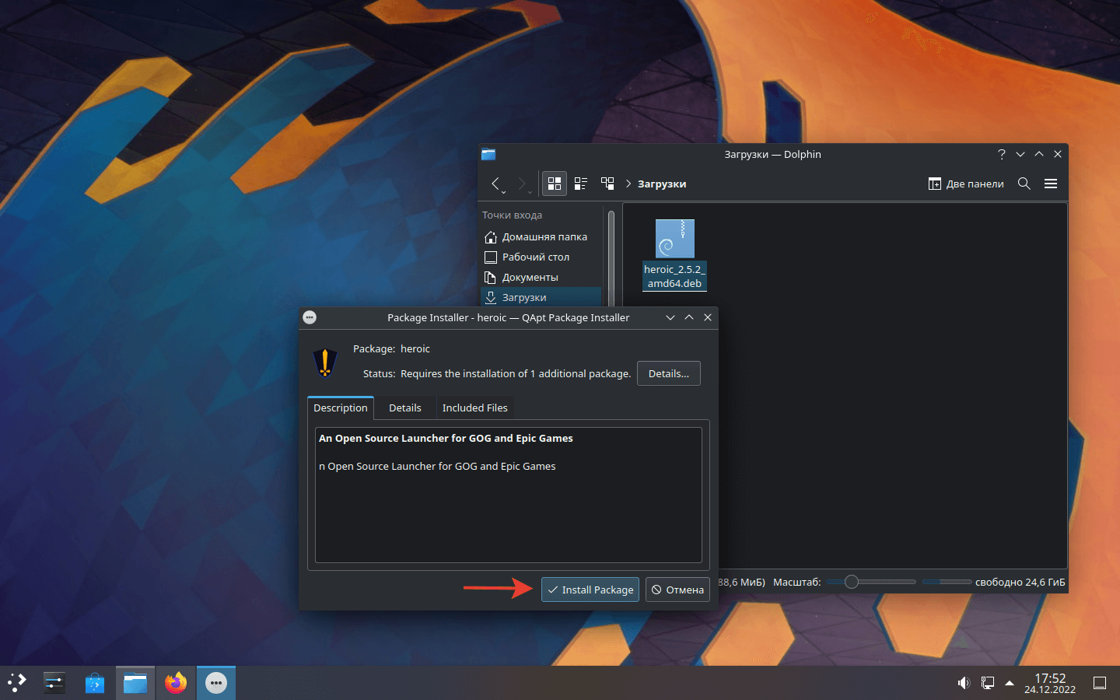Expand hidden system tray icons arrow
This screenshot has width=1120, height=700.
[1010, 683]
